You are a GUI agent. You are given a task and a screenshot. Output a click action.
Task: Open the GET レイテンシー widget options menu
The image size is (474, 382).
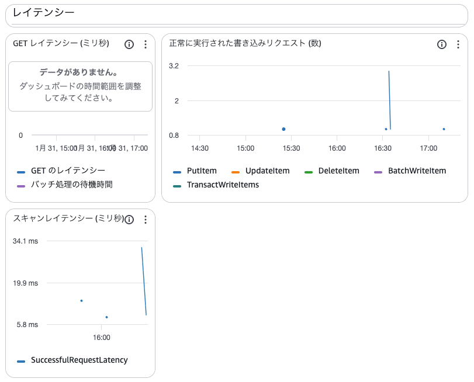click(x=145, y=44)
